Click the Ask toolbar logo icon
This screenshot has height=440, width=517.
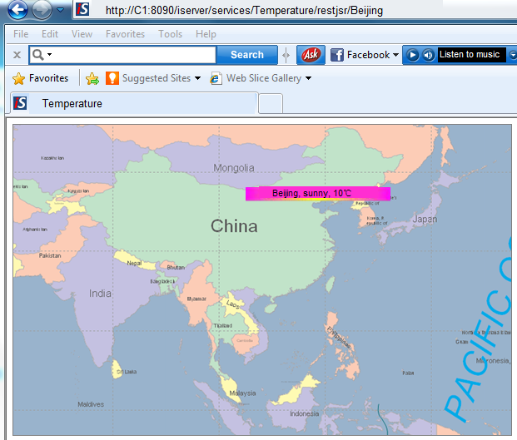[x=311, y=55]
